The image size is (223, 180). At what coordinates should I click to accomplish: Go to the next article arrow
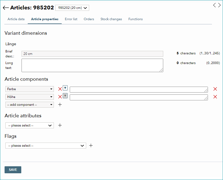point(219,5)
